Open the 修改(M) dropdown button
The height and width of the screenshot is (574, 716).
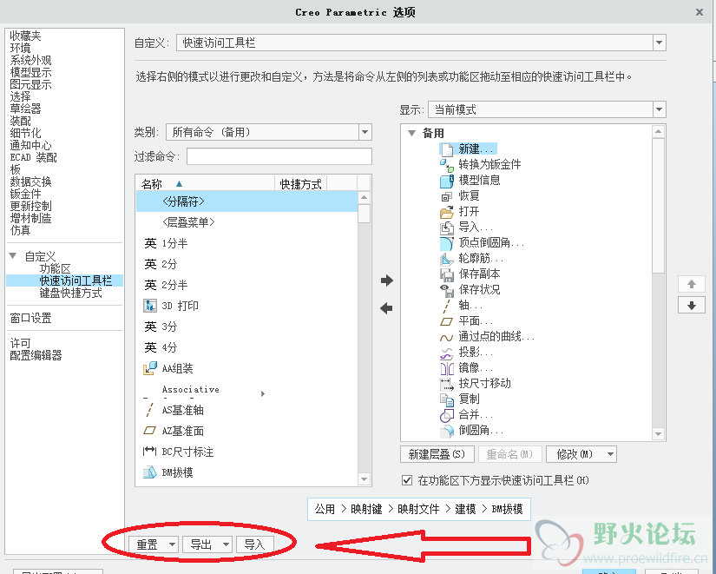(581, 454)
